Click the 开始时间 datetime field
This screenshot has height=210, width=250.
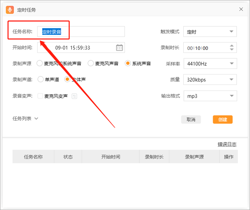[x=81, y=47]
